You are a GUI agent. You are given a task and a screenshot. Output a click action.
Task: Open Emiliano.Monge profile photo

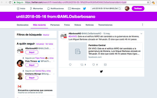[20, 76]
